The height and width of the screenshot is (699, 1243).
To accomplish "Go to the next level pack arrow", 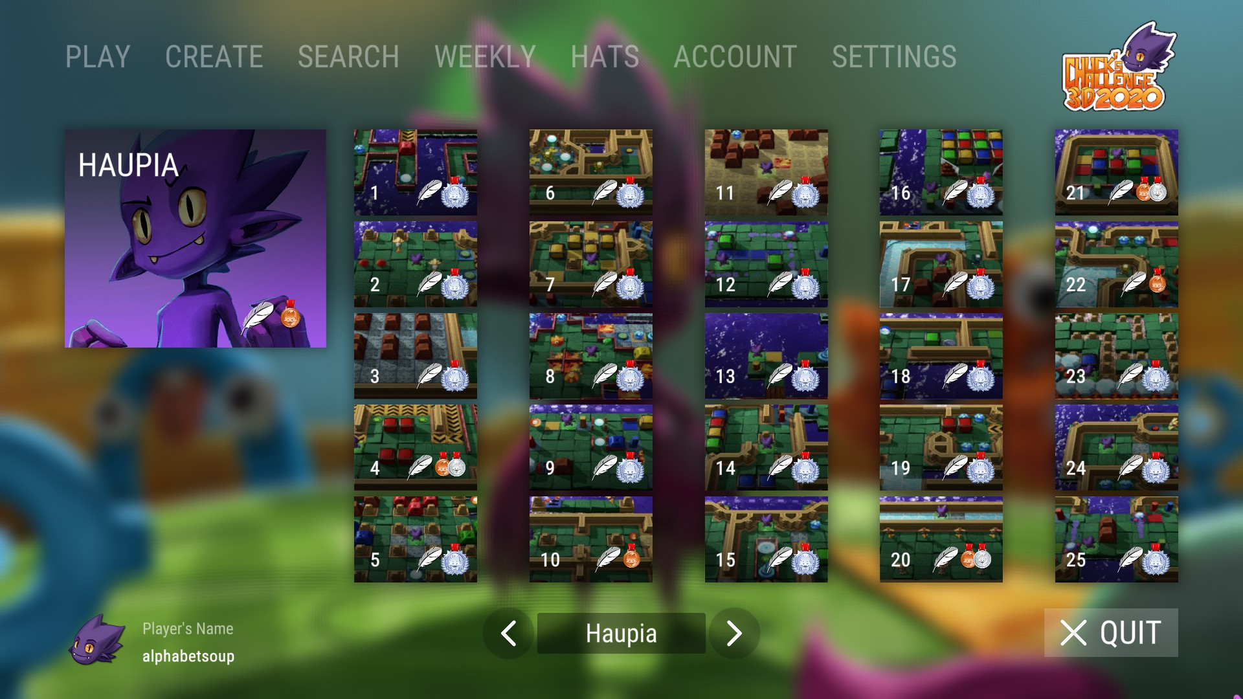I will (x=734, y=633).
